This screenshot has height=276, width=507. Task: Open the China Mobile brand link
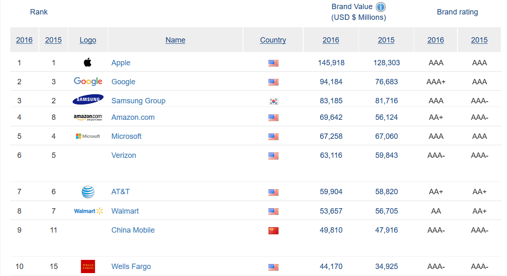click(133, 230)
